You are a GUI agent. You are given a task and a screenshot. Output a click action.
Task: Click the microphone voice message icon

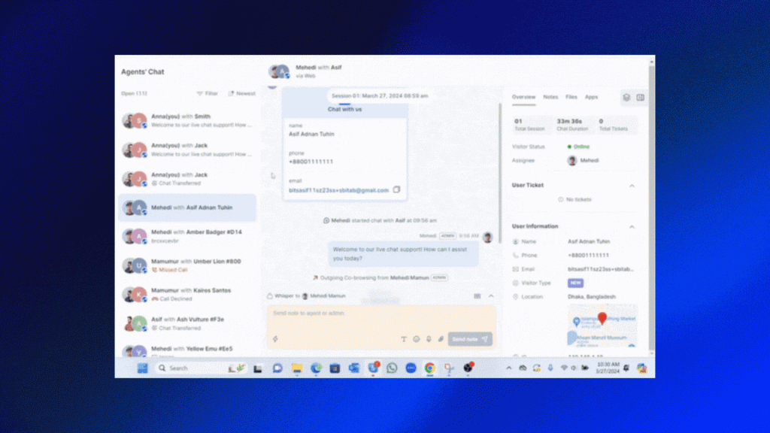click(429, 339)
